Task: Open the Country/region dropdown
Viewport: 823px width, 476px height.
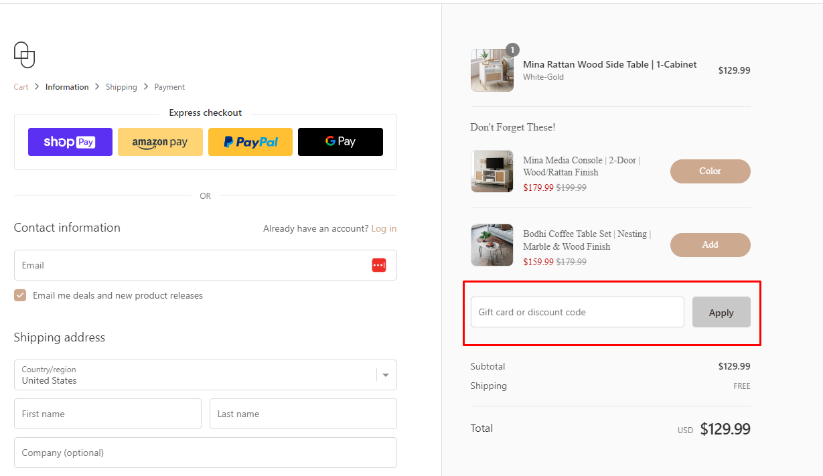Action: (x=206, y=375)
